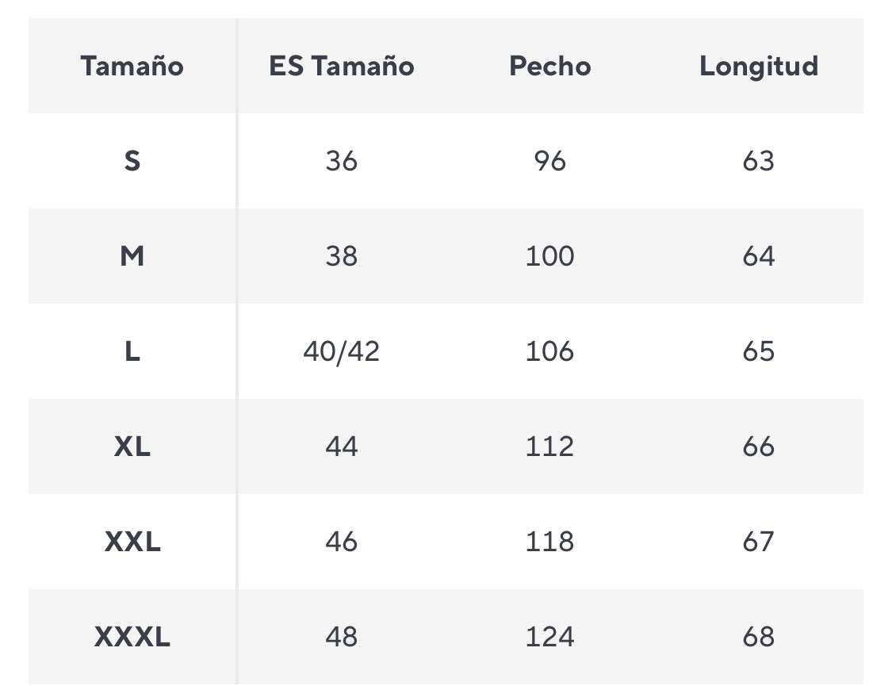This screenshot has height=686, width=892.
Task: Select length value 65 in L row
Action: coord(758,351)
